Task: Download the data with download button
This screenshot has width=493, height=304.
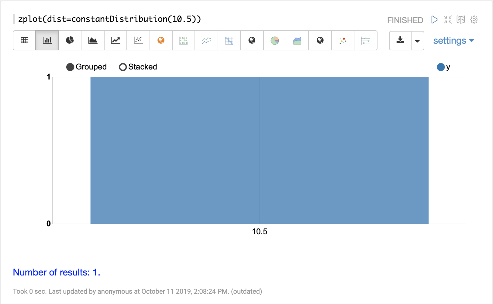Action: (400, 40)
